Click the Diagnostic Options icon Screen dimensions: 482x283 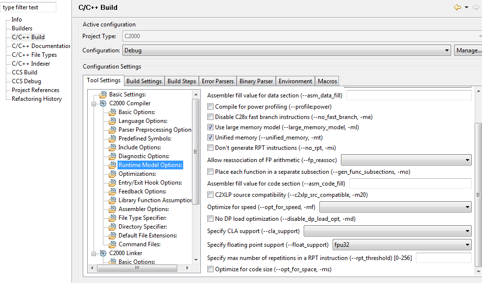113,156
